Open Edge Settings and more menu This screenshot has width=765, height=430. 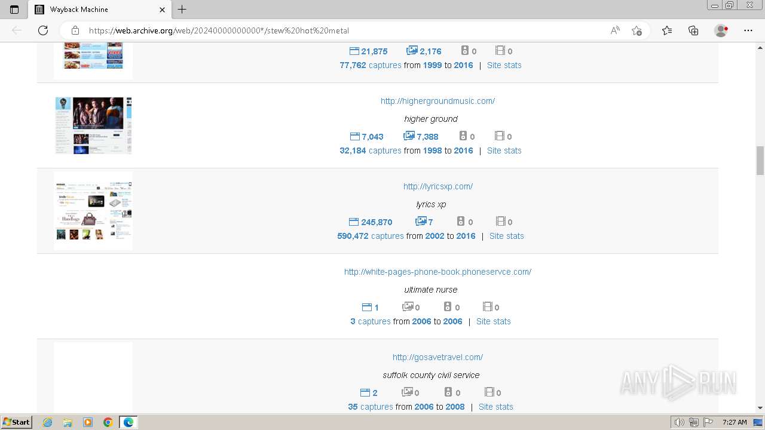coord(748,30)
